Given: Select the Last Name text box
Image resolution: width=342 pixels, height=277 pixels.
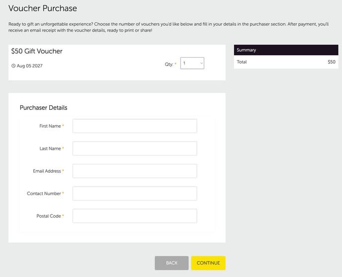Looking at the screenshot, I should (x=135, y=148).
